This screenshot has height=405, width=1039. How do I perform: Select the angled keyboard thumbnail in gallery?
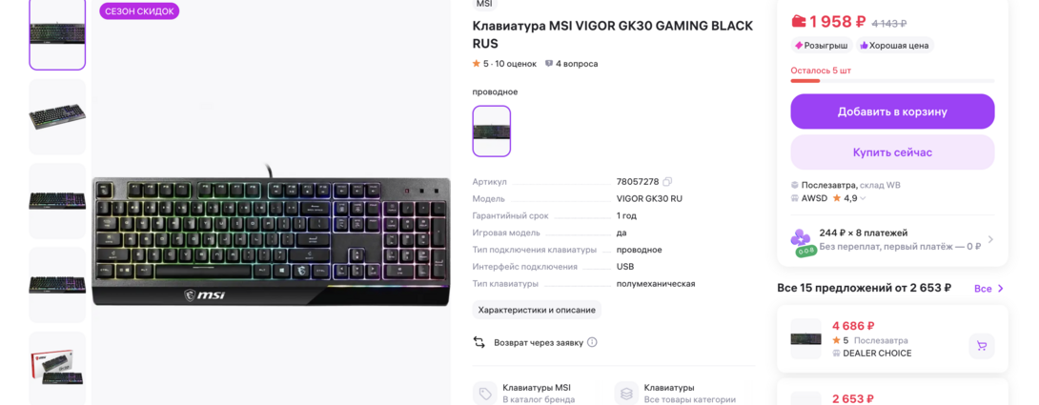57,117
